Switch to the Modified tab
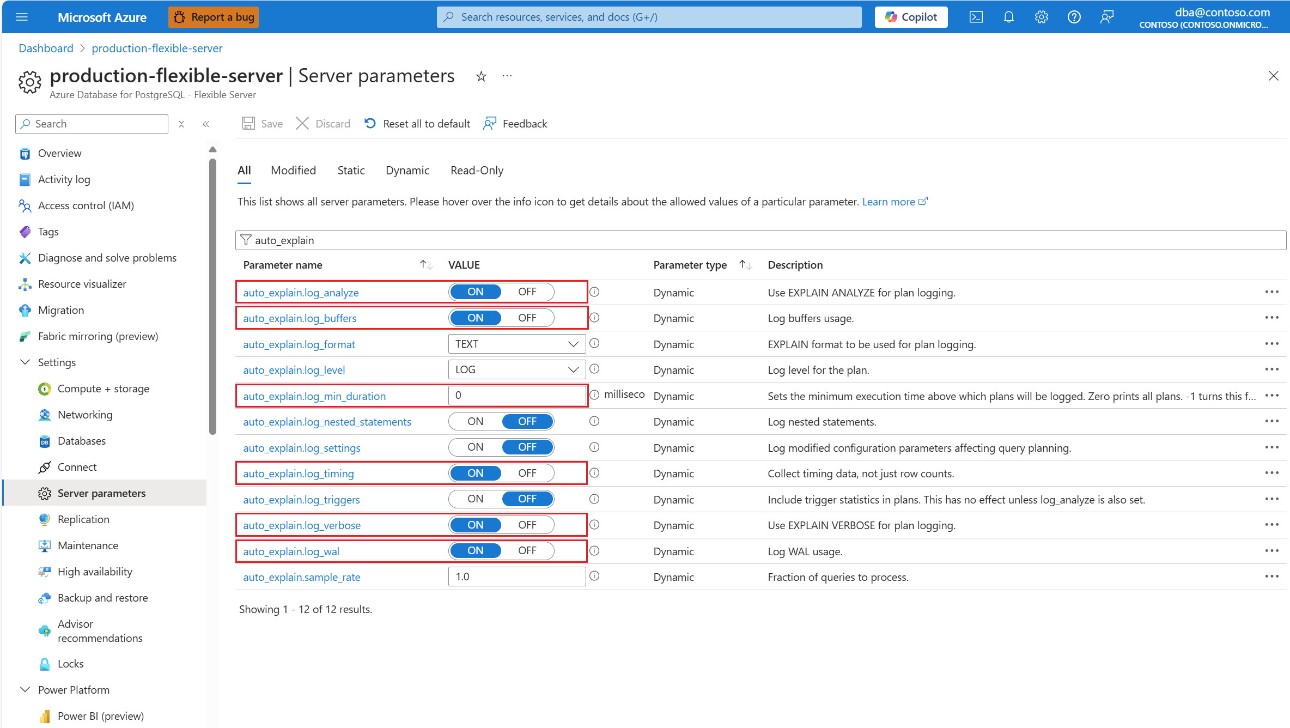The image size is (1290, 728). (x=293, y=171)
